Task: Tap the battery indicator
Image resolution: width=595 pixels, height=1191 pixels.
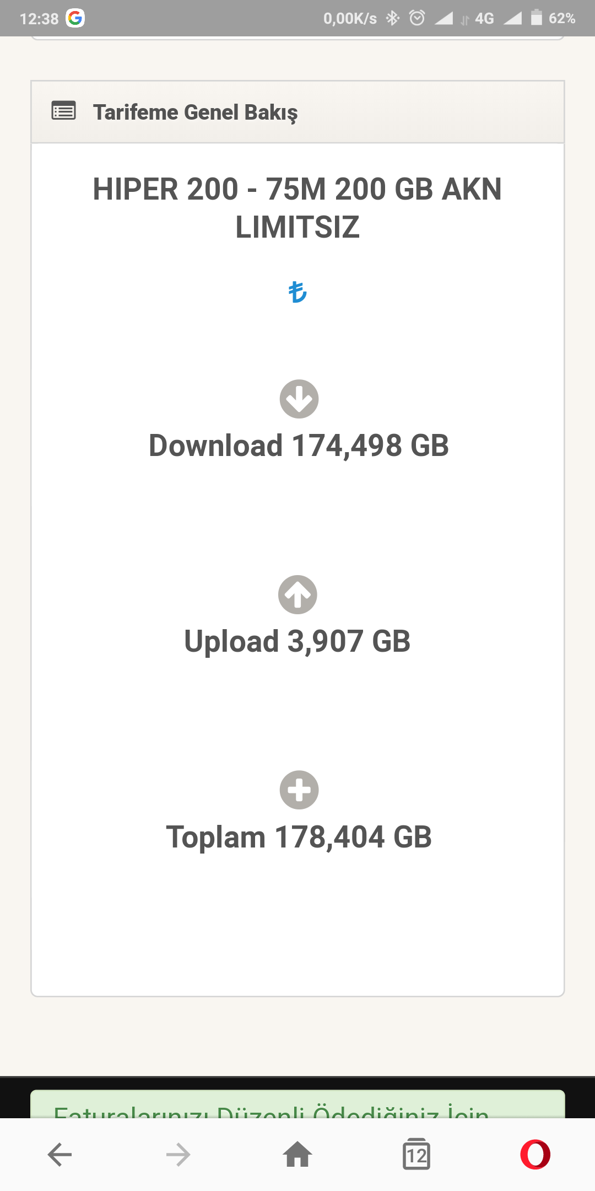Action: (537, 18)
